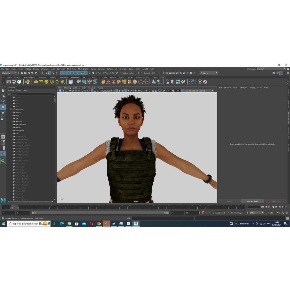Click the viewport gamma 1.00 field

177,91
